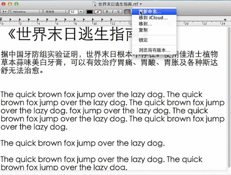Click the ruler tab stop at 10

coord(93,19)
